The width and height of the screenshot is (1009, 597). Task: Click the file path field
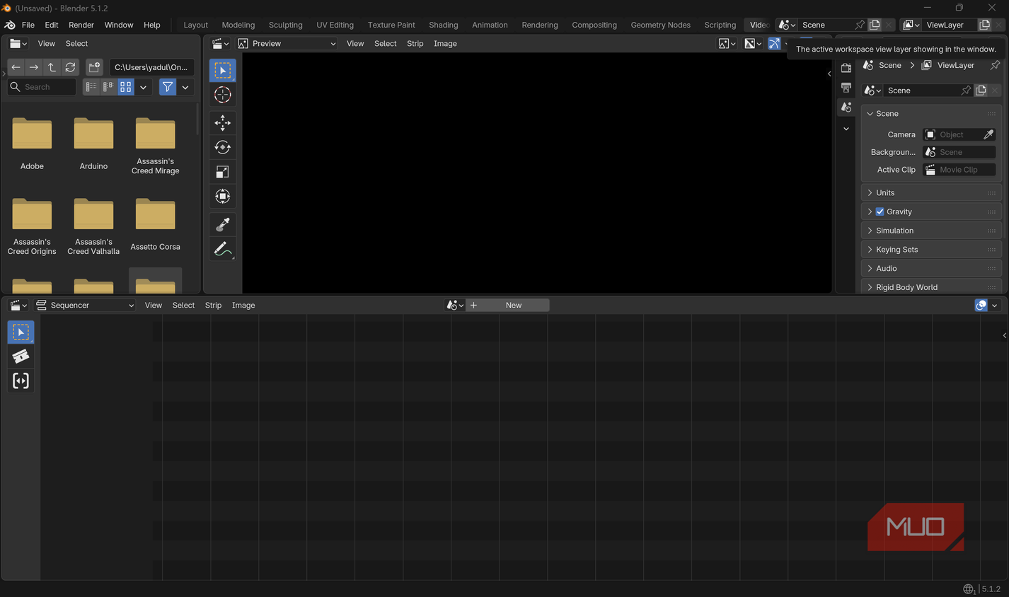point(151,67)
